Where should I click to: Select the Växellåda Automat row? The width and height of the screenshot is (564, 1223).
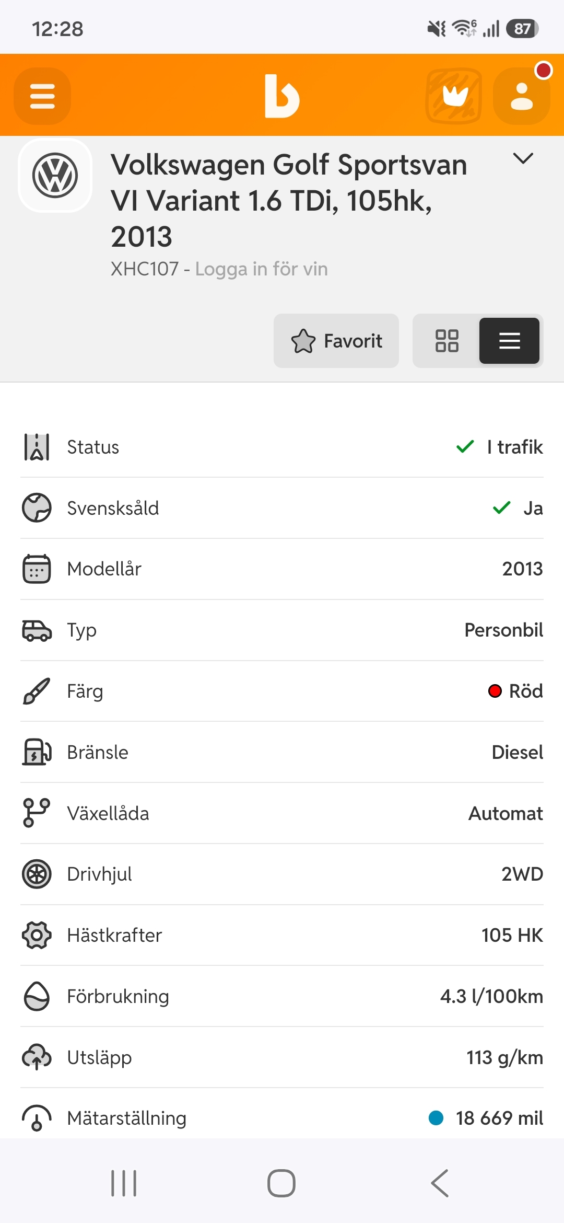click(282, 813)
